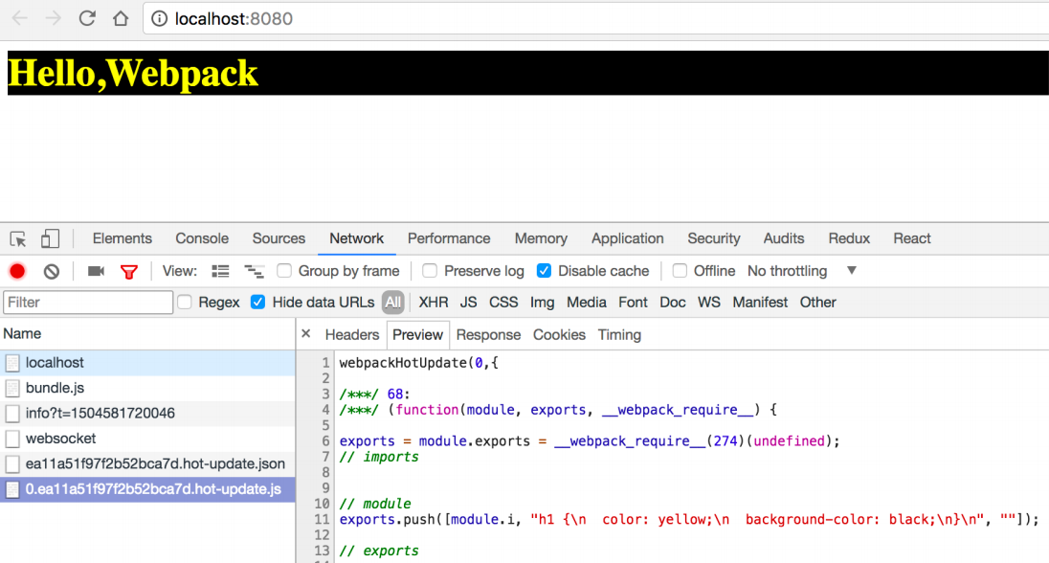
Task: Filter requests by Font
Action: (x=633, y=302)
